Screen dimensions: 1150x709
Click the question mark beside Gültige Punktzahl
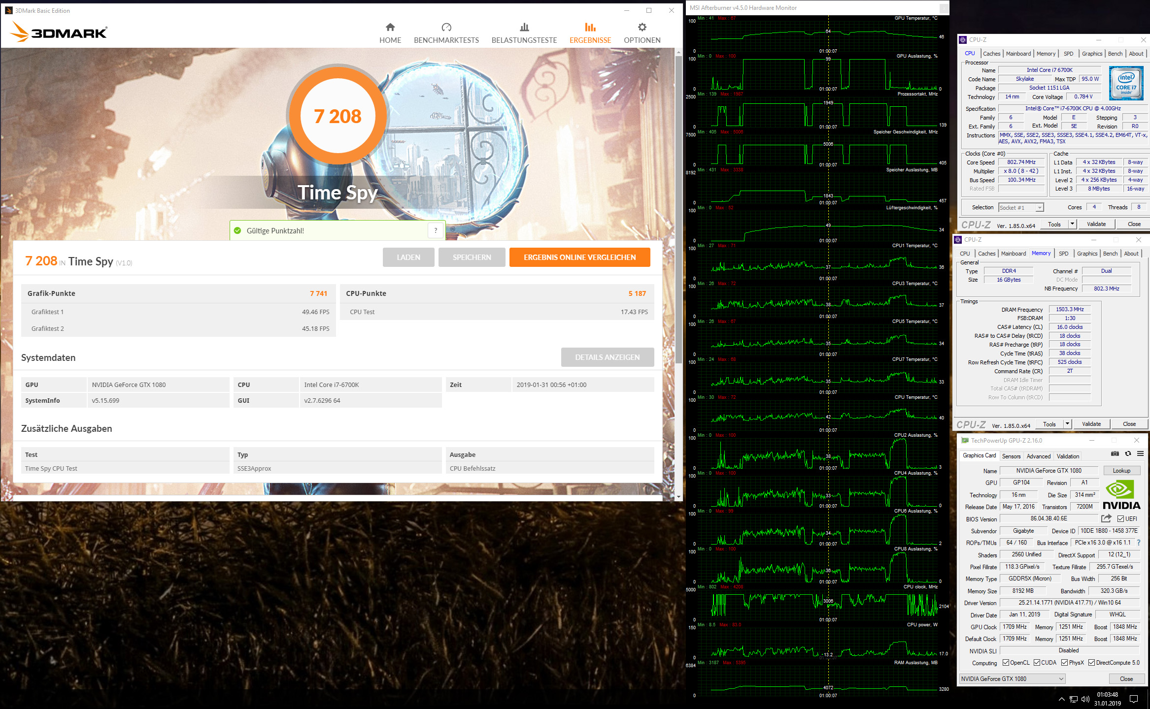[x=436, y=230]
